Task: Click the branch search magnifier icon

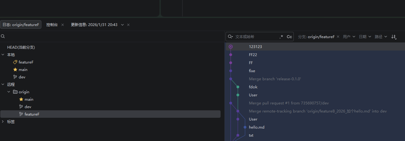Action: click(3, 36)
